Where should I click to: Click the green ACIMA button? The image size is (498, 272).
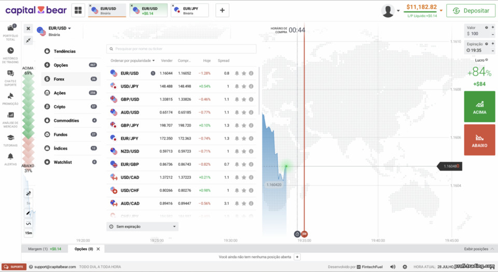[x=479, y=107]
